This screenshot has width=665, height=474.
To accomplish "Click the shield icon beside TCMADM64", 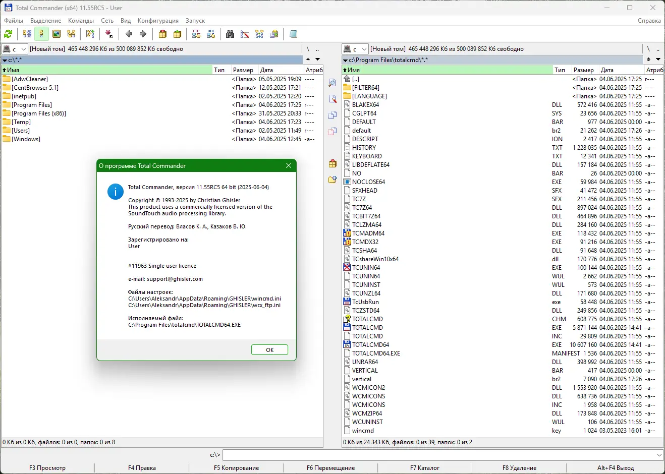I will (x=347, y=233).
